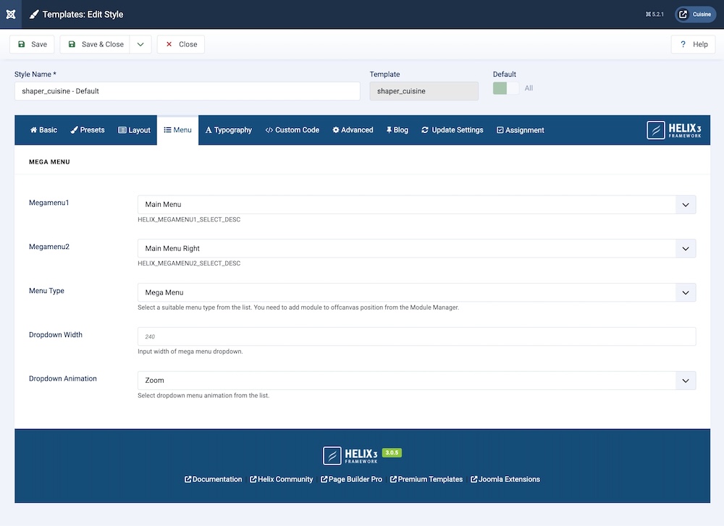724x526 pixels.
Task: Toggle the Default style switch
Action: tap(506, 88)
